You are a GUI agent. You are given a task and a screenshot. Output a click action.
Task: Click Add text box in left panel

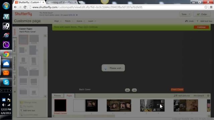point(28,110)
